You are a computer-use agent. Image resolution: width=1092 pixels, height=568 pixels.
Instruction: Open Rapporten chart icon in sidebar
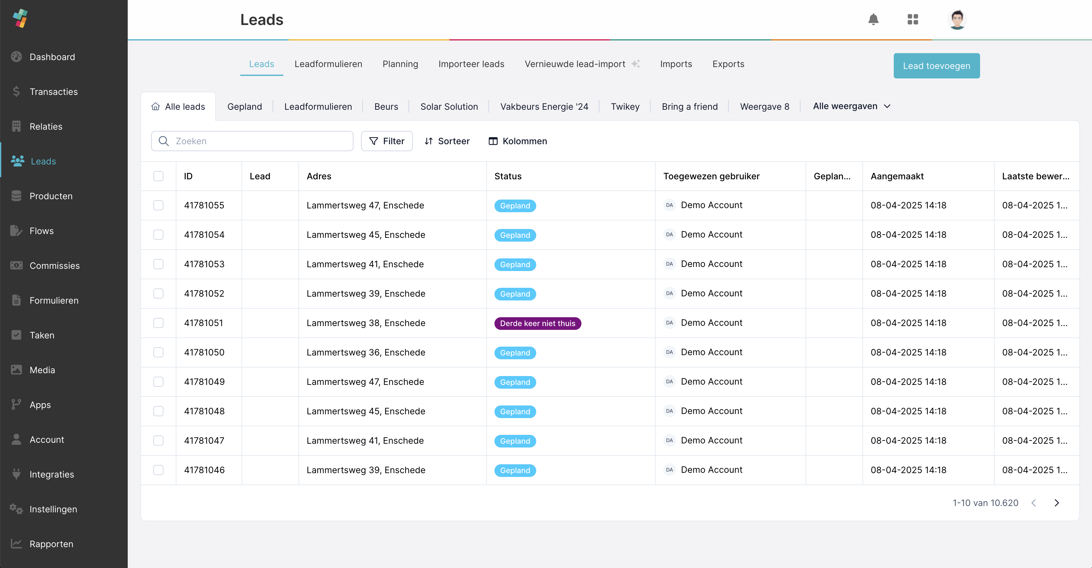[16, 543]
